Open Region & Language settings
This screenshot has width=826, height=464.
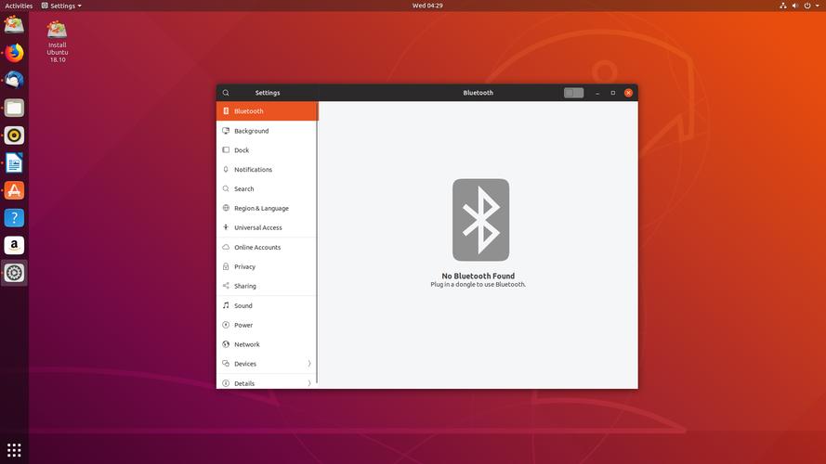click(266, 208)
